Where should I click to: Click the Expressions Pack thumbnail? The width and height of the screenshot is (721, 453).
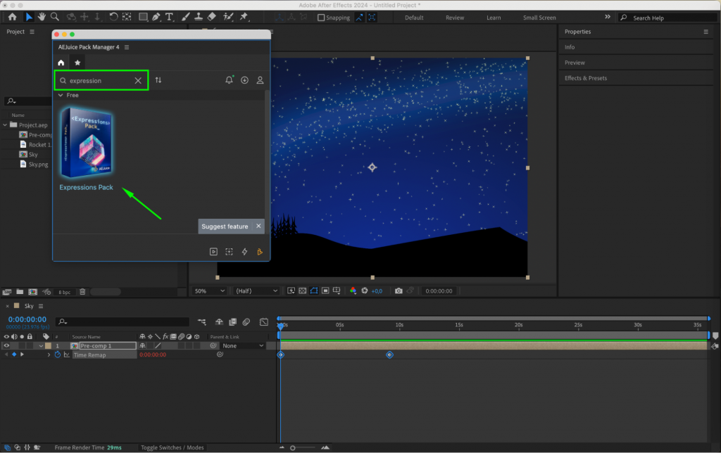(87, 141)
